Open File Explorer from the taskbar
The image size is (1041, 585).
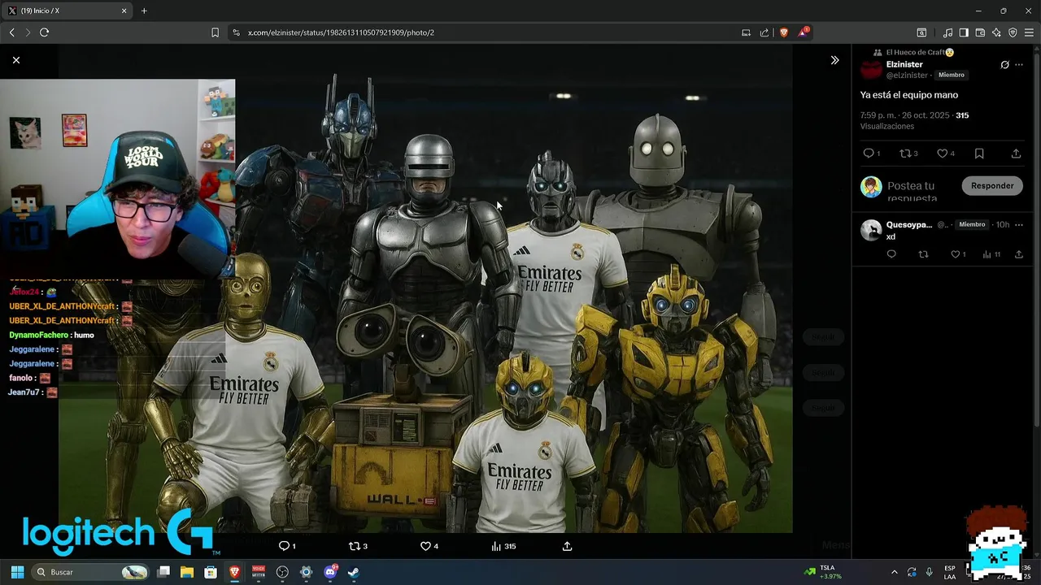click(x=187, y=572)
